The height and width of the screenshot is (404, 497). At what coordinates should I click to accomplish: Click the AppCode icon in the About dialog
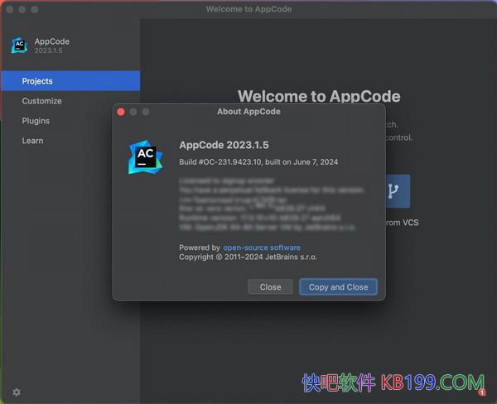click(145, 156)
